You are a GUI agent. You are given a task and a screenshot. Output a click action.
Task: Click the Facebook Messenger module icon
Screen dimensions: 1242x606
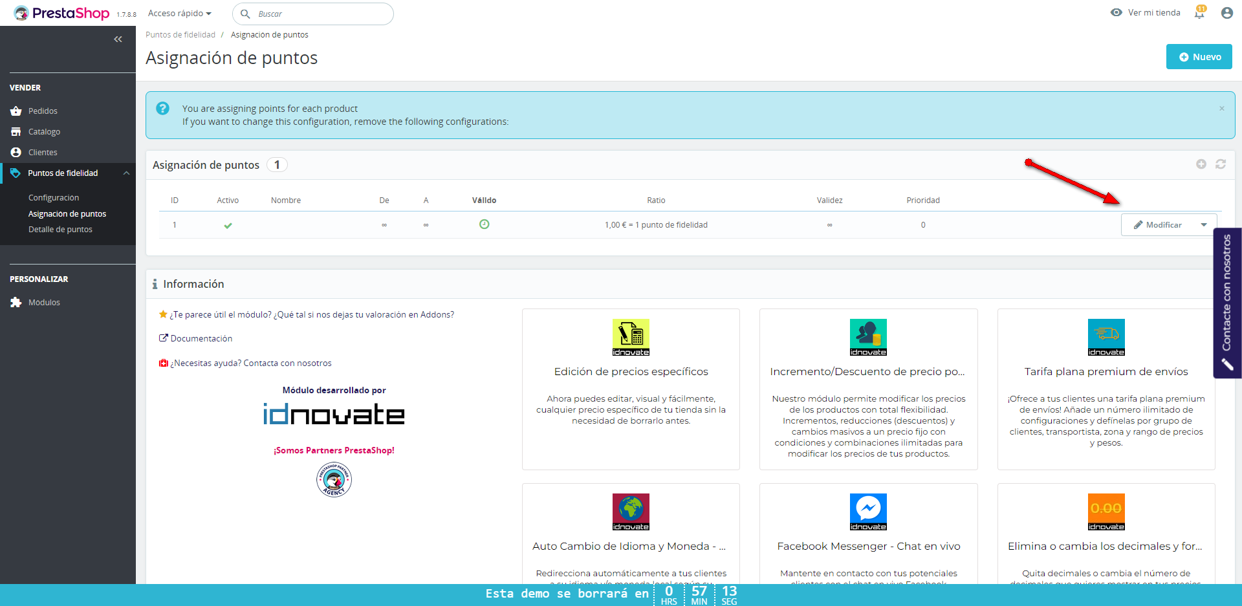(x=868, y=512)
